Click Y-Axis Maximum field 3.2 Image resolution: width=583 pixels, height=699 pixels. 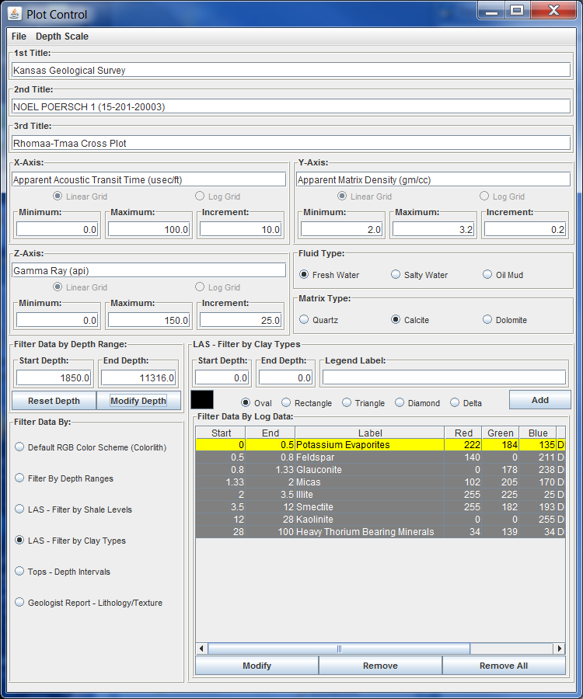(433, 229)
